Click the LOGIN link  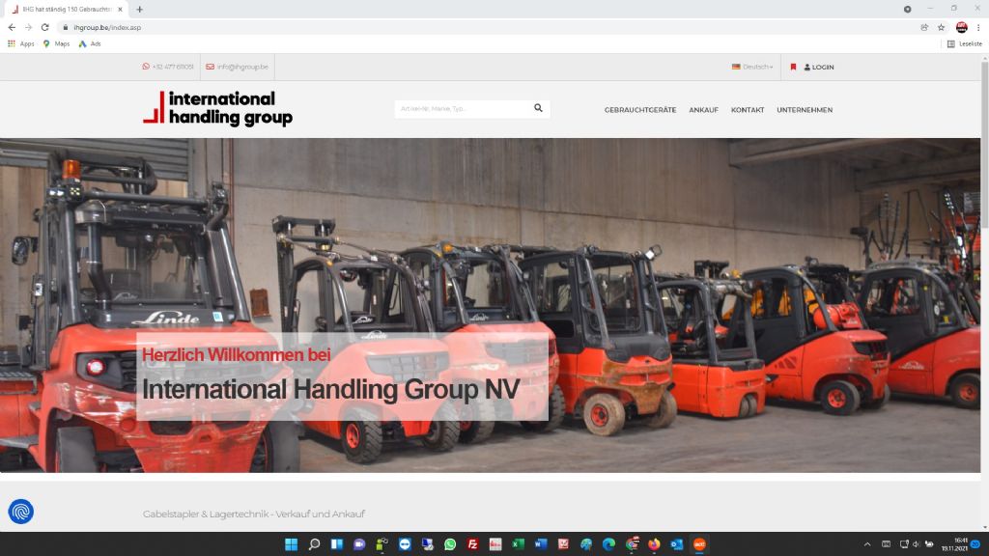tap(819, 67)
